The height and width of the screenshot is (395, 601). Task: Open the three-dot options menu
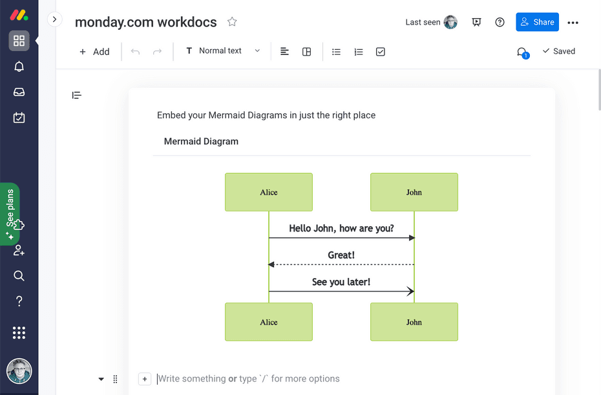[x=573, y=21]
